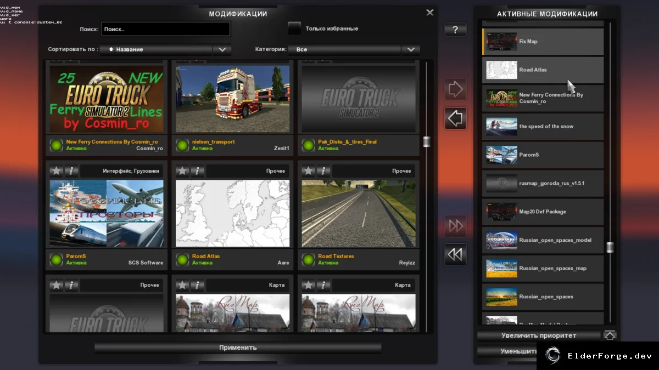Activate all mods with double right arrow
Viewport: 659px width, 370px height.
[x=455, y=226]
